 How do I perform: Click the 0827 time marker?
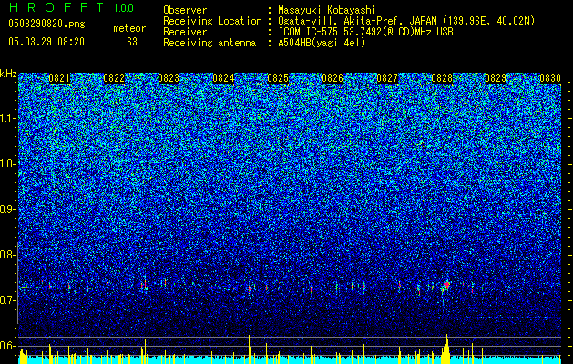point(387,78)
